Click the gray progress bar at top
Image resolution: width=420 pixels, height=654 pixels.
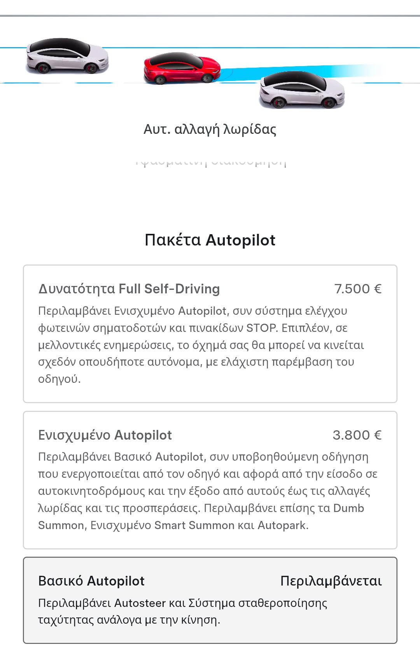coord(210,16)
